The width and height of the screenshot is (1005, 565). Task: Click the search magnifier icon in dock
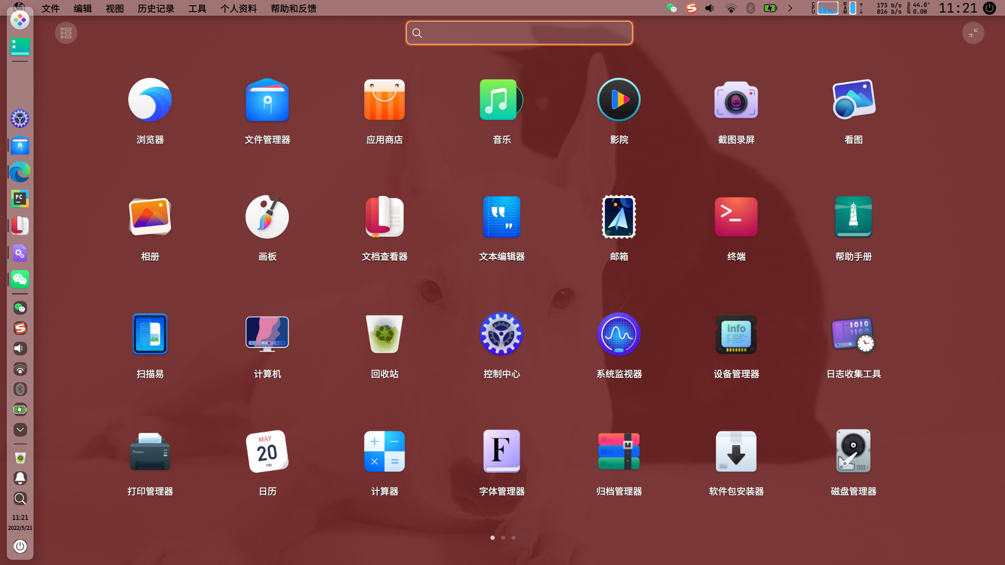(20, 498)
